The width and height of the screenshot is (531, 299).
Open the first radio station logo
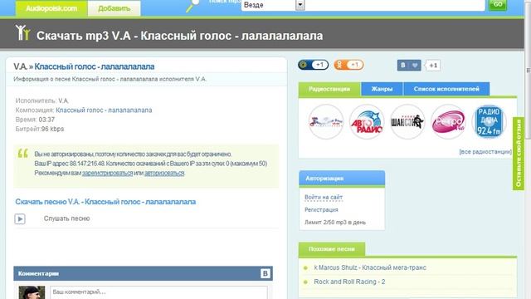(x=326, y=122)
